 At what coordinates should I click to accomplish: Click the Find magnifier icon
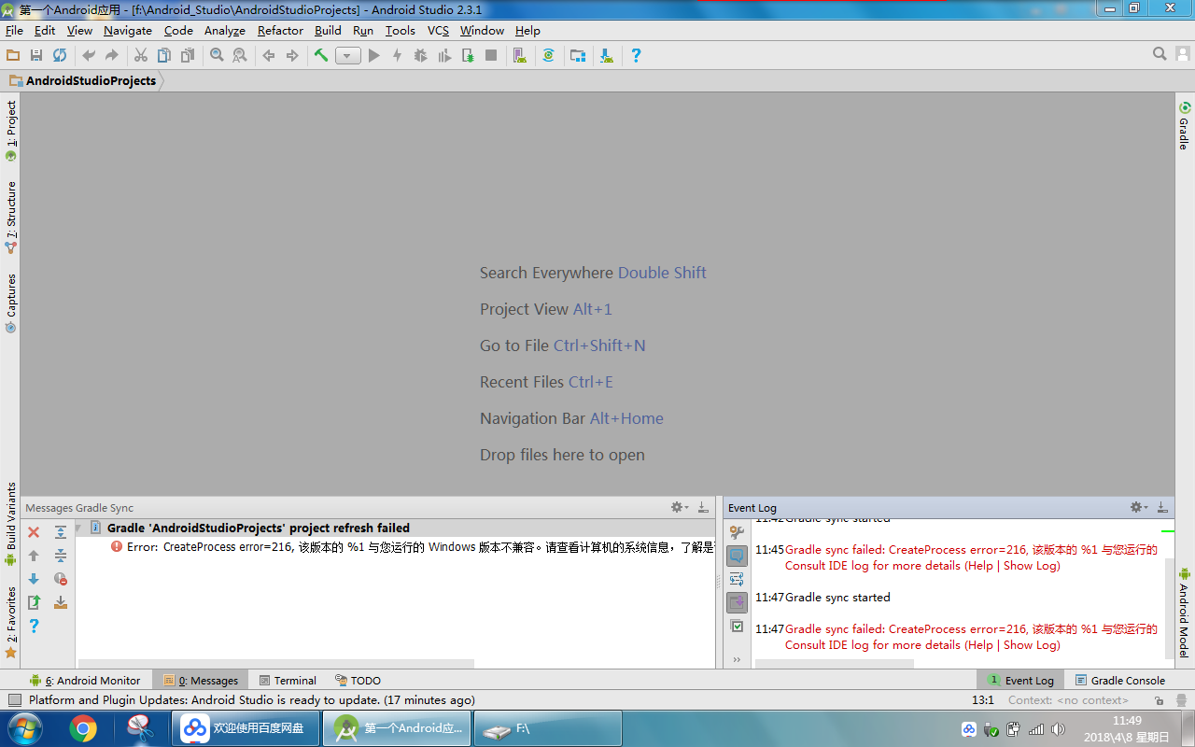[x=217, y=56]
